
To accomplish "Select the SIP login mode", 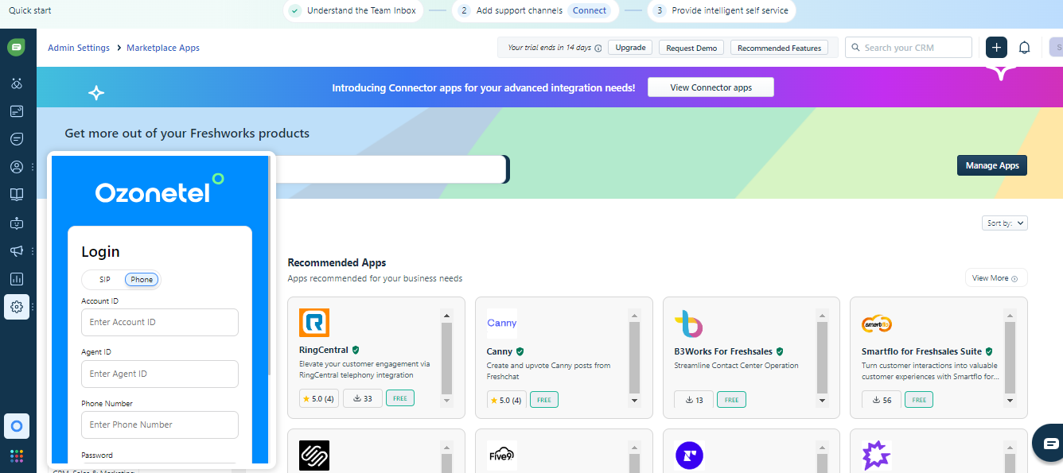I will coord(105,280).
